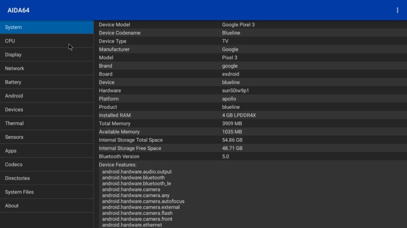Screen dimensions: 407x228
Task: Open the System Files section
Action: click(47, 192)
